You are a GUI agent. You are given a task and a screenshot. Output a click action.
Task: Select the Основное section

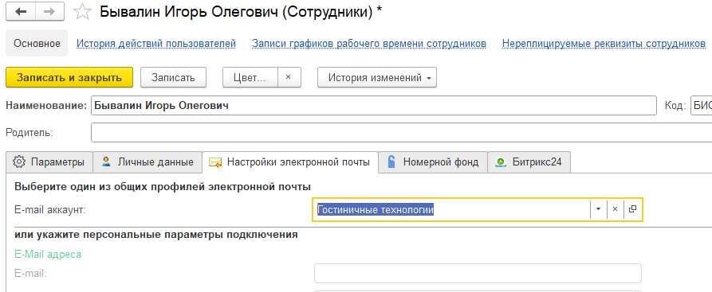tap(37, 44)
